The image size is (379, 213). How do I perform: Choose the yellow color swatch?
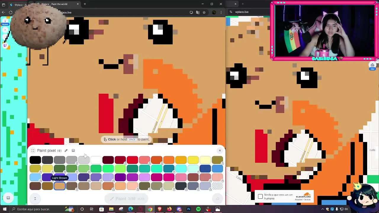[x=193, y=160]
